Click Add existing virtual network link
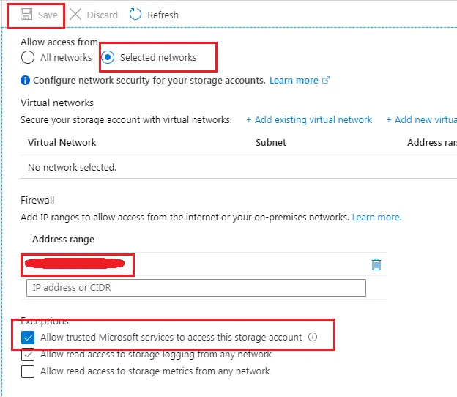The height and width of the screenshot is (397, 457). [x=309, y=120]
